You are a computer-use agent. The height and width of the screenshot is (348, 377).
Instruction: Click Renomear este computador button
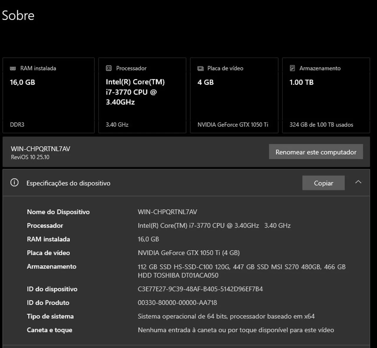[316, 152]
